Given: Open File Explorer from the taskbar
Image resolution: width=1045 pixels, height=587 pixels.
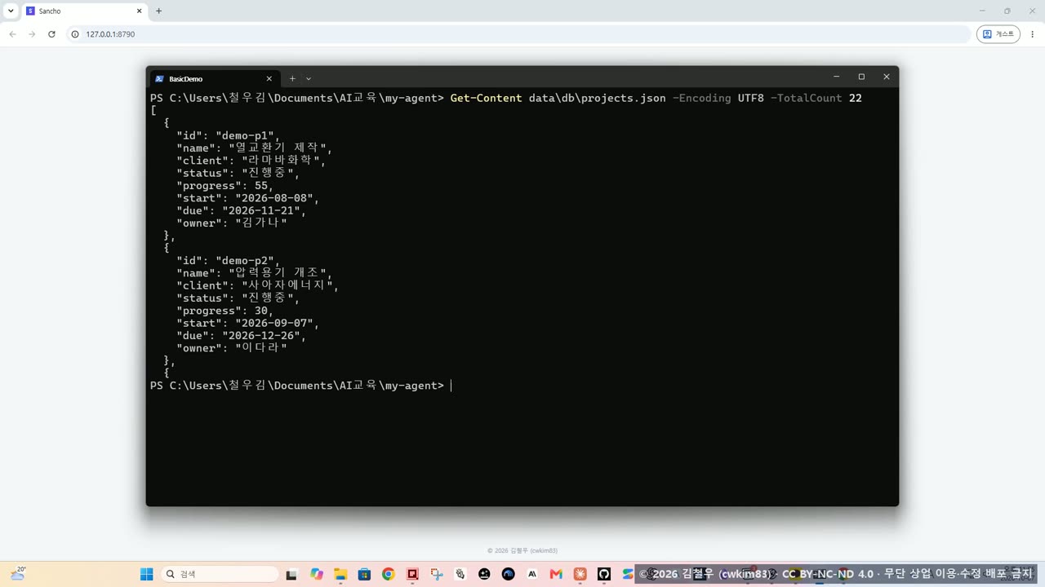Looking at the screenshot, I should click(340, 574).
